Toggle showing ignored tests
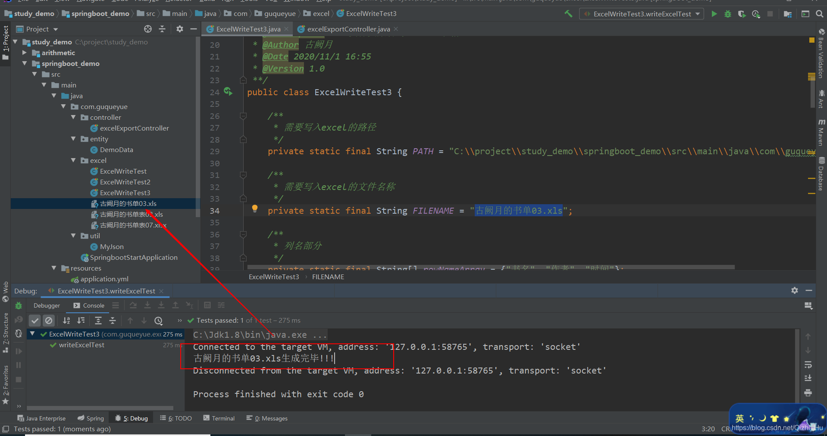The width and height of the screenshot is (827, 436). click(x=49, y=320)
